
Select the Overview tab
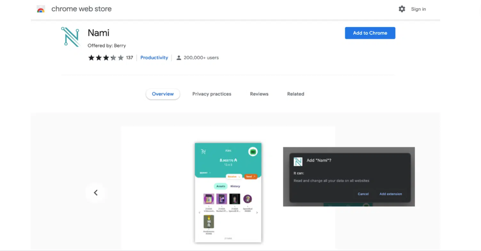point(163,94)
